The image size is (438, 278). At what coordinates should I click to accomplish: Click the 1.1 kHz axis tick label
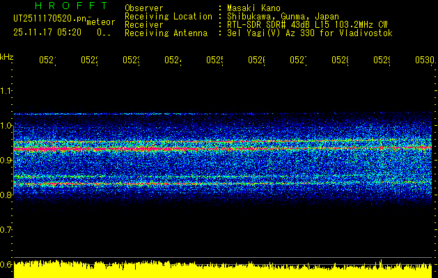click(6, 90)
